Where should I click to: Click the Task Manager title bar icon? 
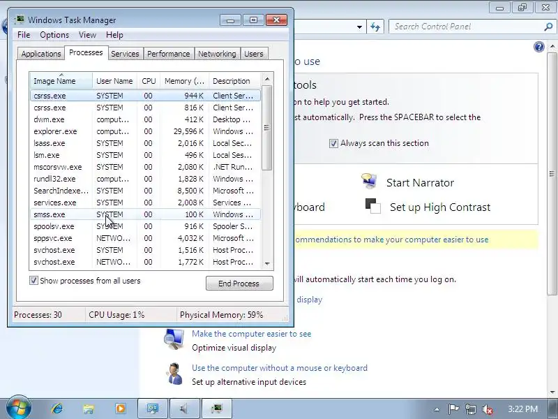click(20, 20)
